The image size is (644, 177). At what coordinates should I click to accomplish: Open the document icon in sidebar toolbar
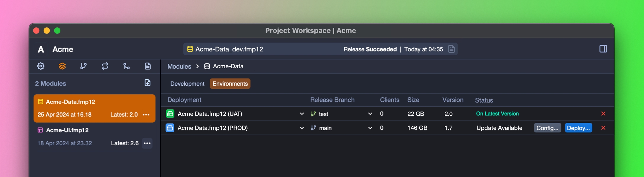[x=148, y=66]
